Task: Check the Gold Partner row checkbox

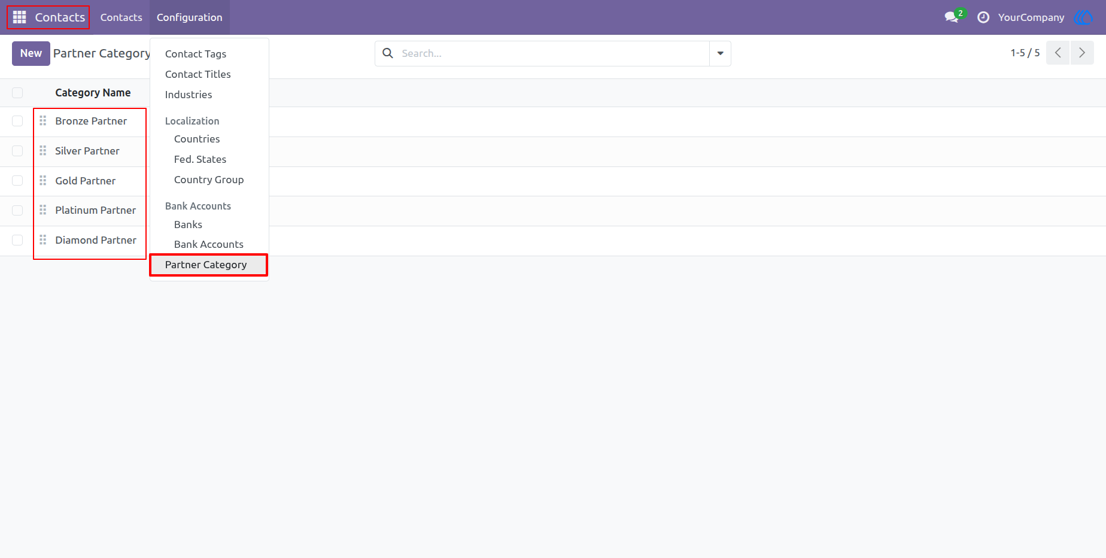Action: (x=17, y=181)
